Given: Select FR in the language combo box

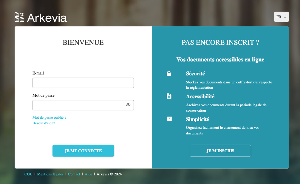Looking at the screenshot, I should point(279,17).
